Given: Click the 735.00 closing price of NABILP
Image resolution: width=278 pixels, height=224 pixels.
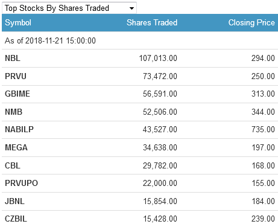Looking at the screenshot, I should (x=263, y=129).
